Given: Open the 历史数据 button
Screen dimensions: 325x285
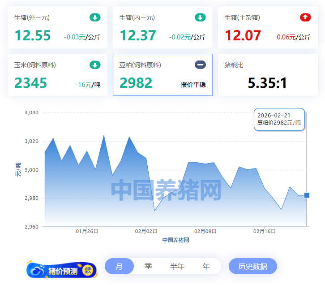Looking at the screenshot, I should pos(252,266).
